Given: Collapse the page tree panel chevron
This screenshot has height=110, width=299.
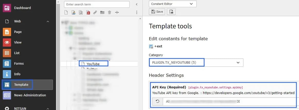Looking at the screenshot, I should click(x=137, y=4).
